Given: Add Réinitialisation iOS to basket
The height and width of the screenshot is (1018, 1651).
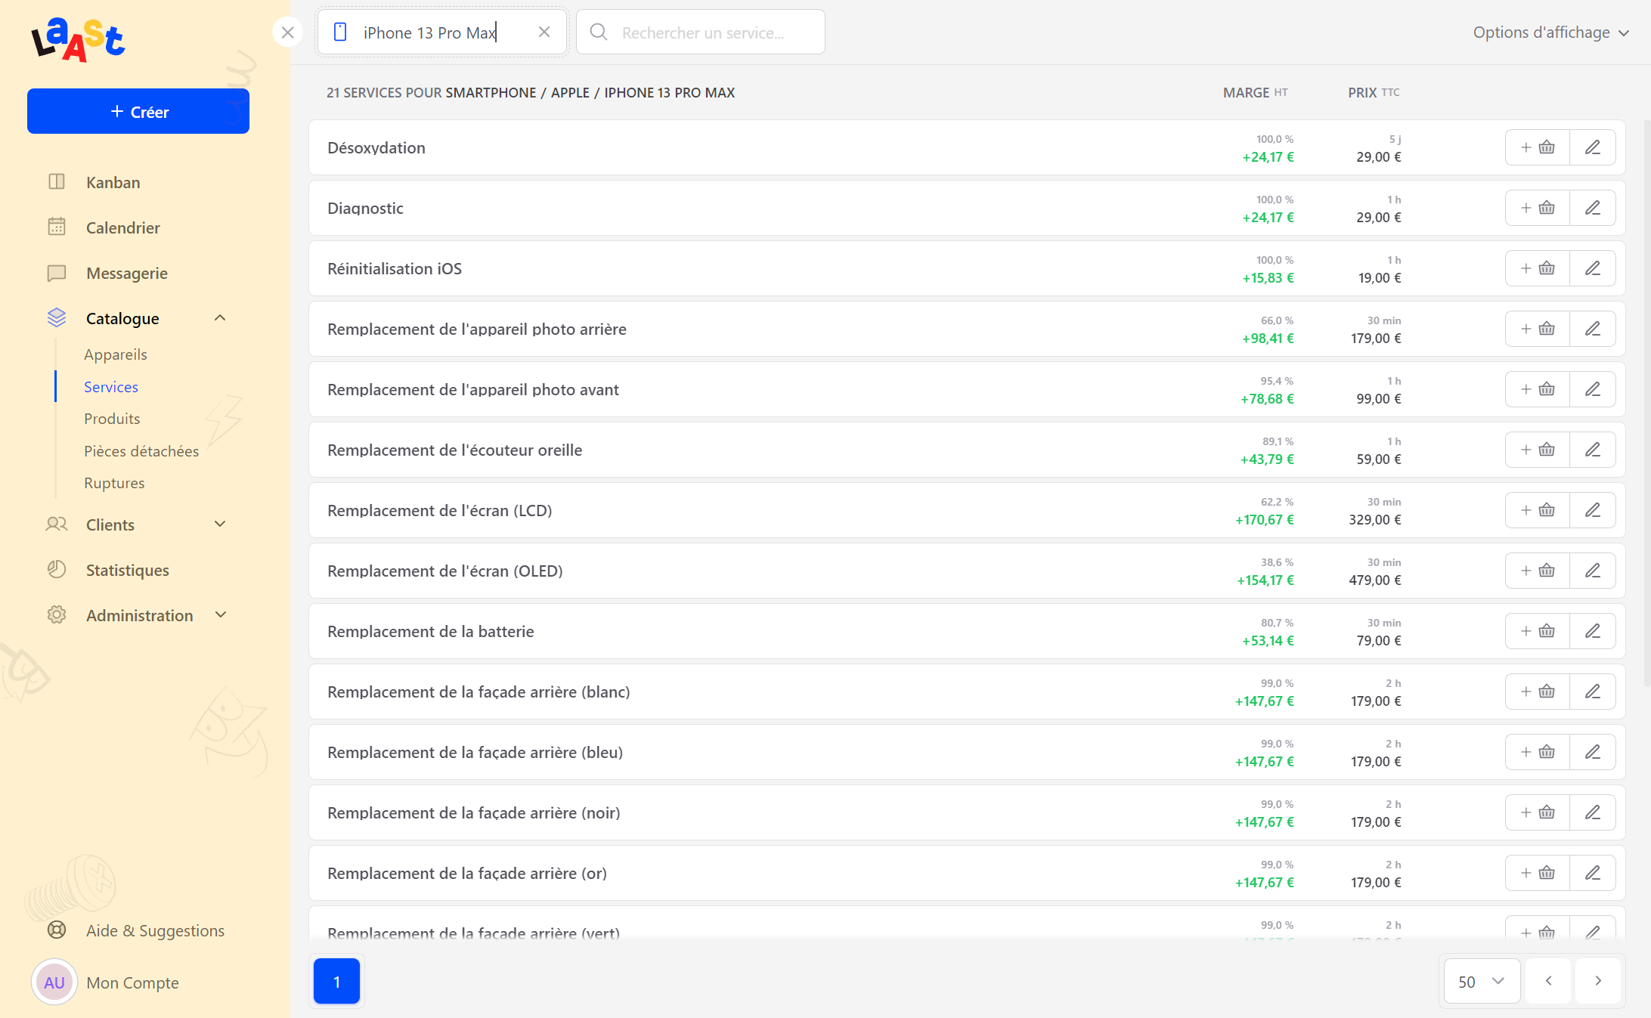Looking at the screenshot, I should click(x=1538, y=268).
